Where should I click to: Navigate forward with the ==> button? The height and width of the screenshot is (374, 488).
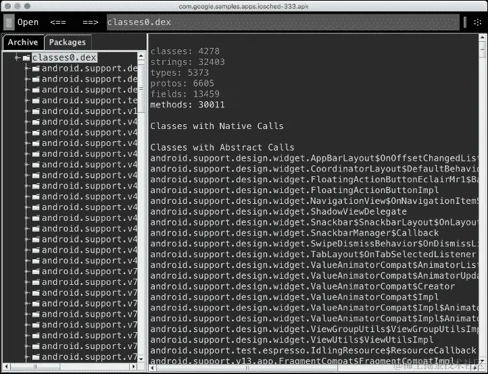coord(91,22)
